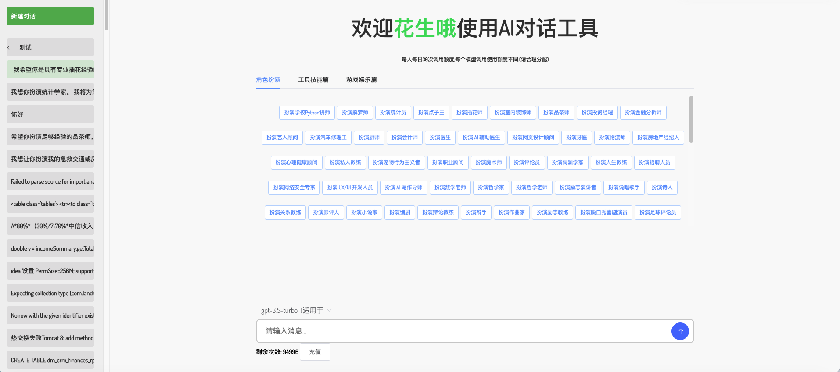Screen dimensions: 840x372
Task: Choose the 扮演网络安全专家 role tag
Action: pos(294,188)
